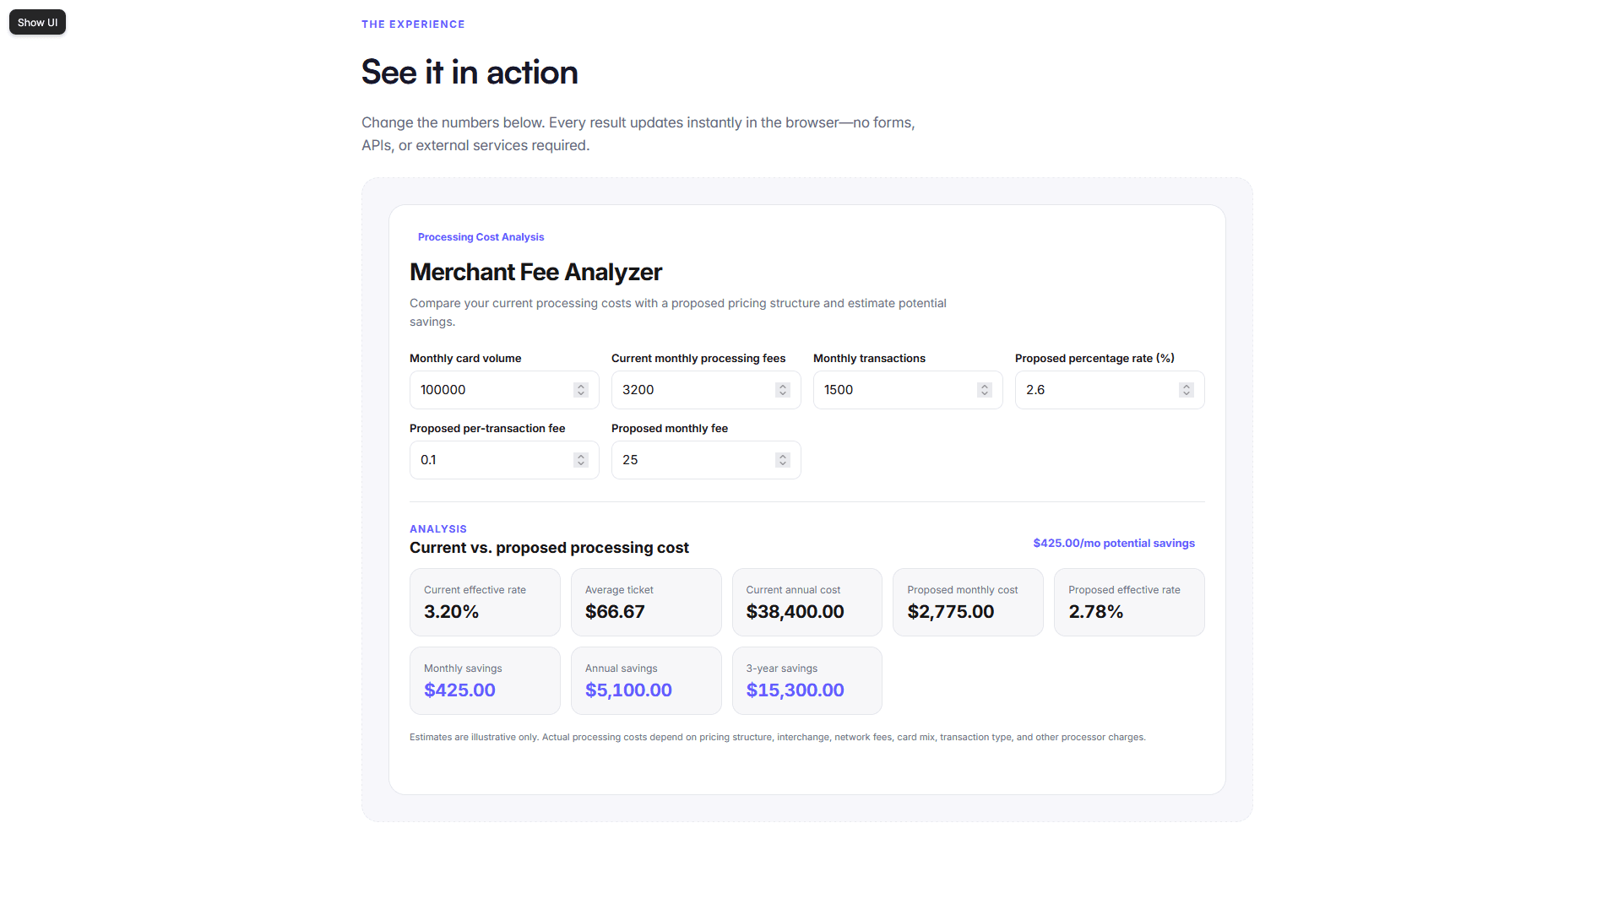Click the Merchant Fee Analyzer heading
This screenshot has width=1613, height=904.
(x=535, y=272)
